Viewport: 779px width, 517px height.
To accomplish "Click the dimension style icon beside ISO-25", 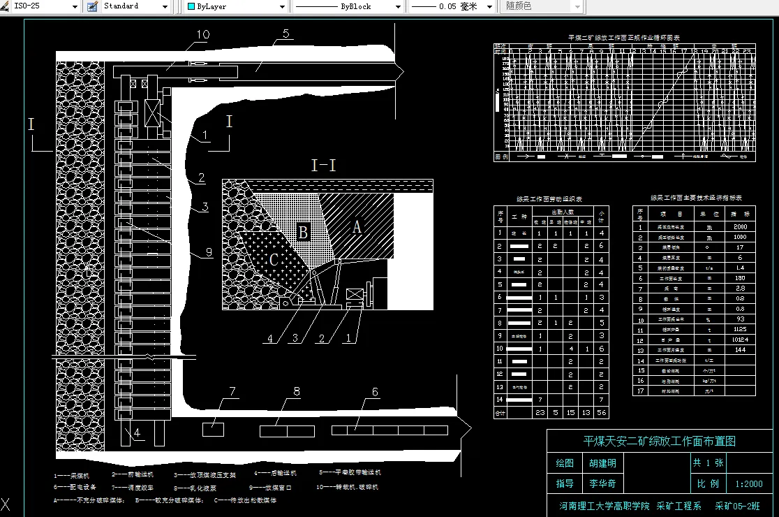I will pyautogui.click(x=4, y=6).
